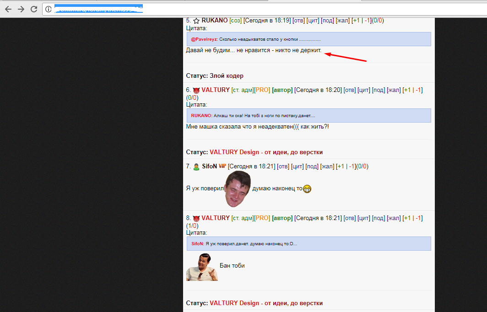The image size is (487, 312).
Task: Click [под] link in post 8
Action: (x=378, y=218)
